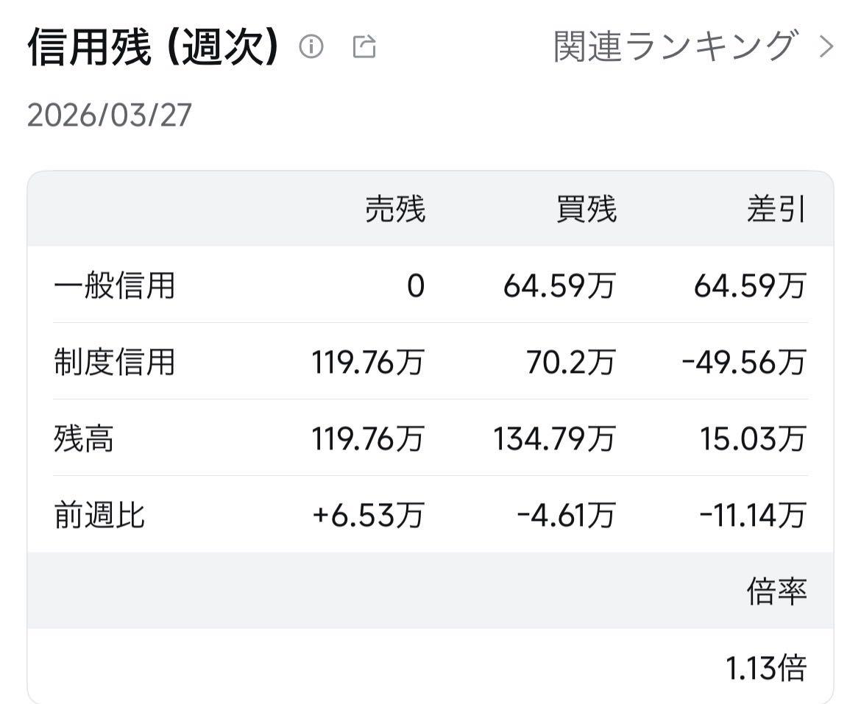
Task: Open sharing options via the boxed arrow icon
Action: click(x=364, y=47)
